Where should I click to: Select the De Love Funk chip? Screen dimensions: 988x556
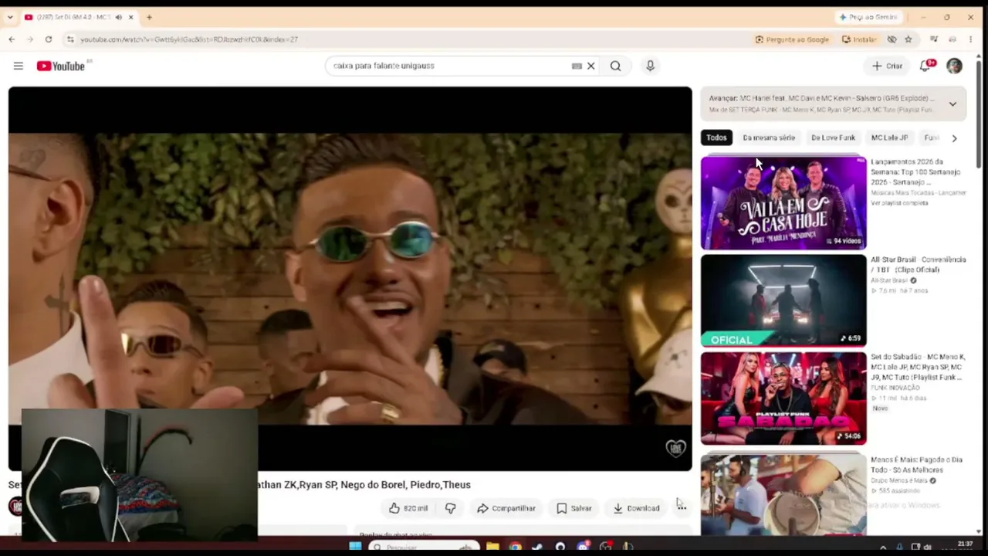point(833,137)
